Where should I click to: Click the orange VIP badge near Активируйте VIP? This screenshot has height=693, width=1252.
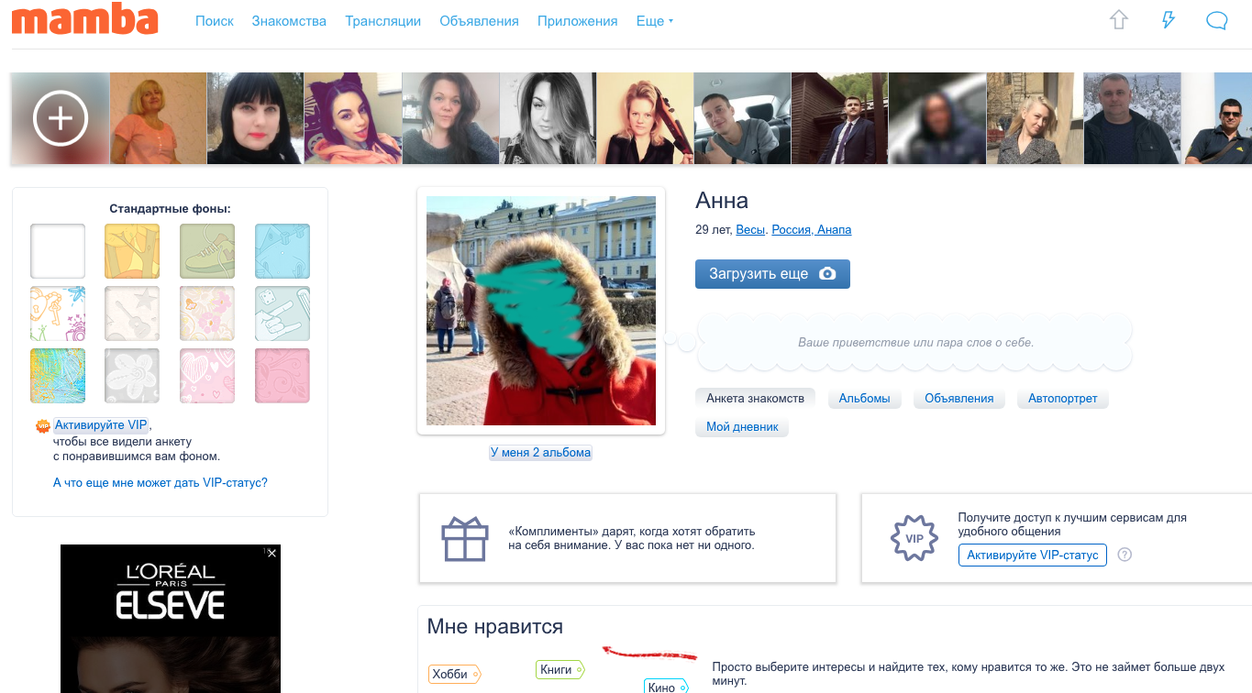(42, 425)
